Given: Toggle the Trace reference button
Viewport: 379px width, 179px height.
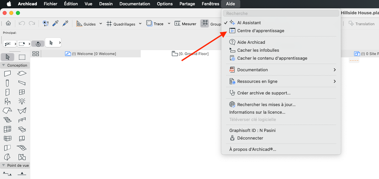Looking at the screenshot, I should (155, 24).
